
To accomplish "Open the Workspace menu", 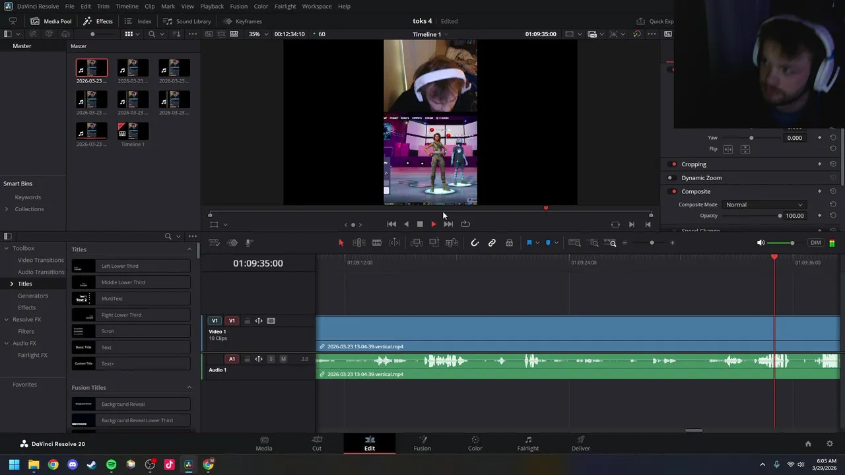I will (317, 6).
